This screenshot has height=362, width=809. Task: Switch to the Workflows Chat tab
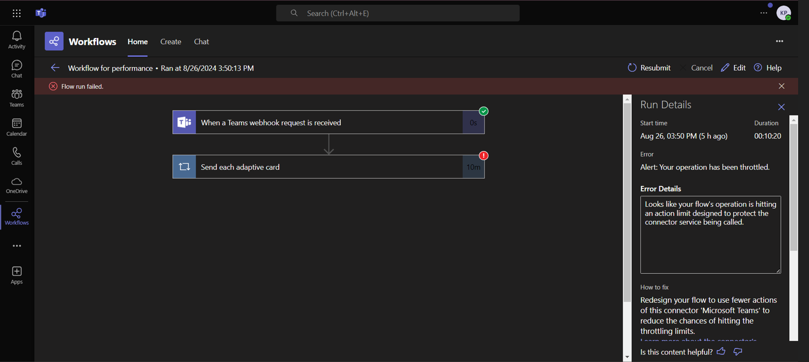pyautogui.click(x=202, y=42)
